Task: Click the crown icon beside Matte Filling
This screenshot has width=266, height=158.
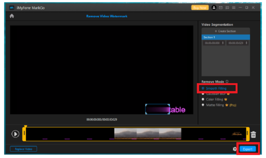Action: 226,105
